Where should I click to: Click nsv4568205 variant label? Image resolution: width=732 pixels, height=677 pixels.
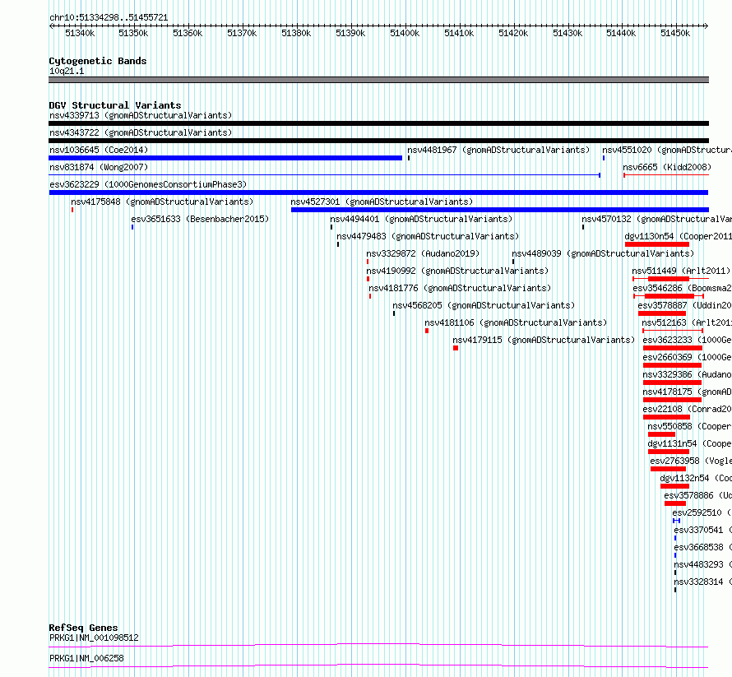[x=483, y=305]
